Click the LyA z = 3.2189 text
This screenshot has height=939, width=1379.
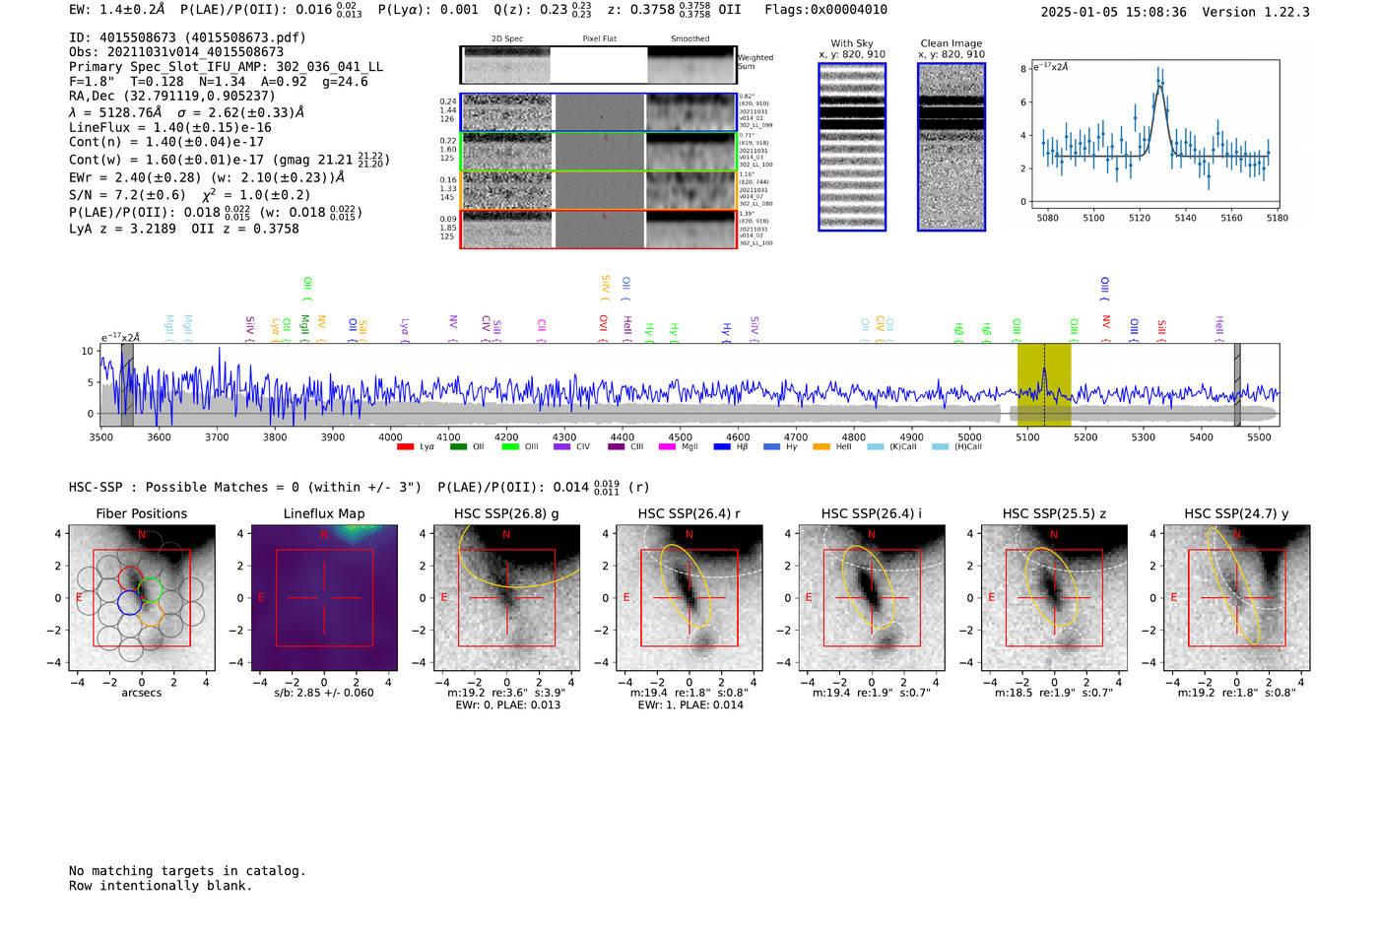click(122, 229)
